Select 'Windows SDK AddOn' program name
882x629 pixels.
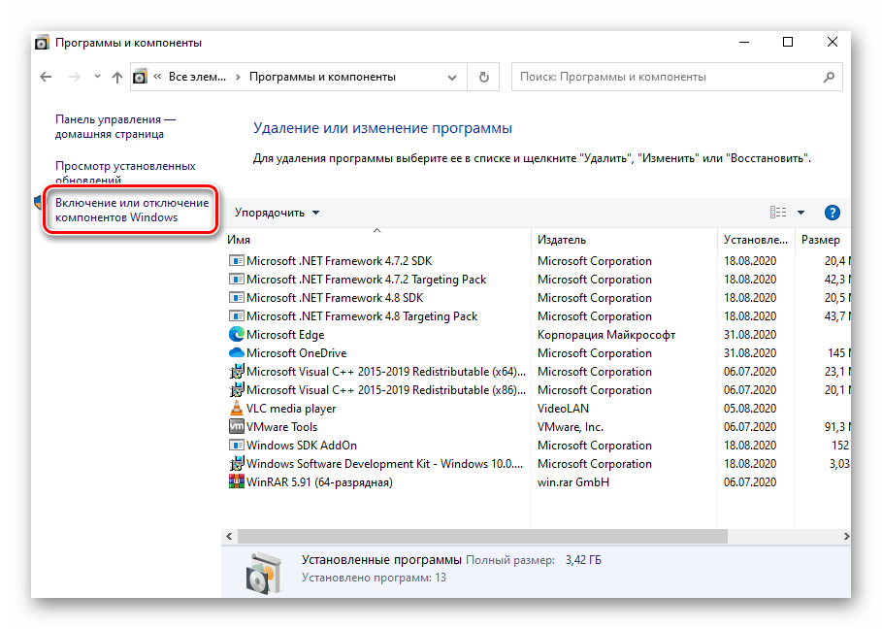[x=302, y=446]
